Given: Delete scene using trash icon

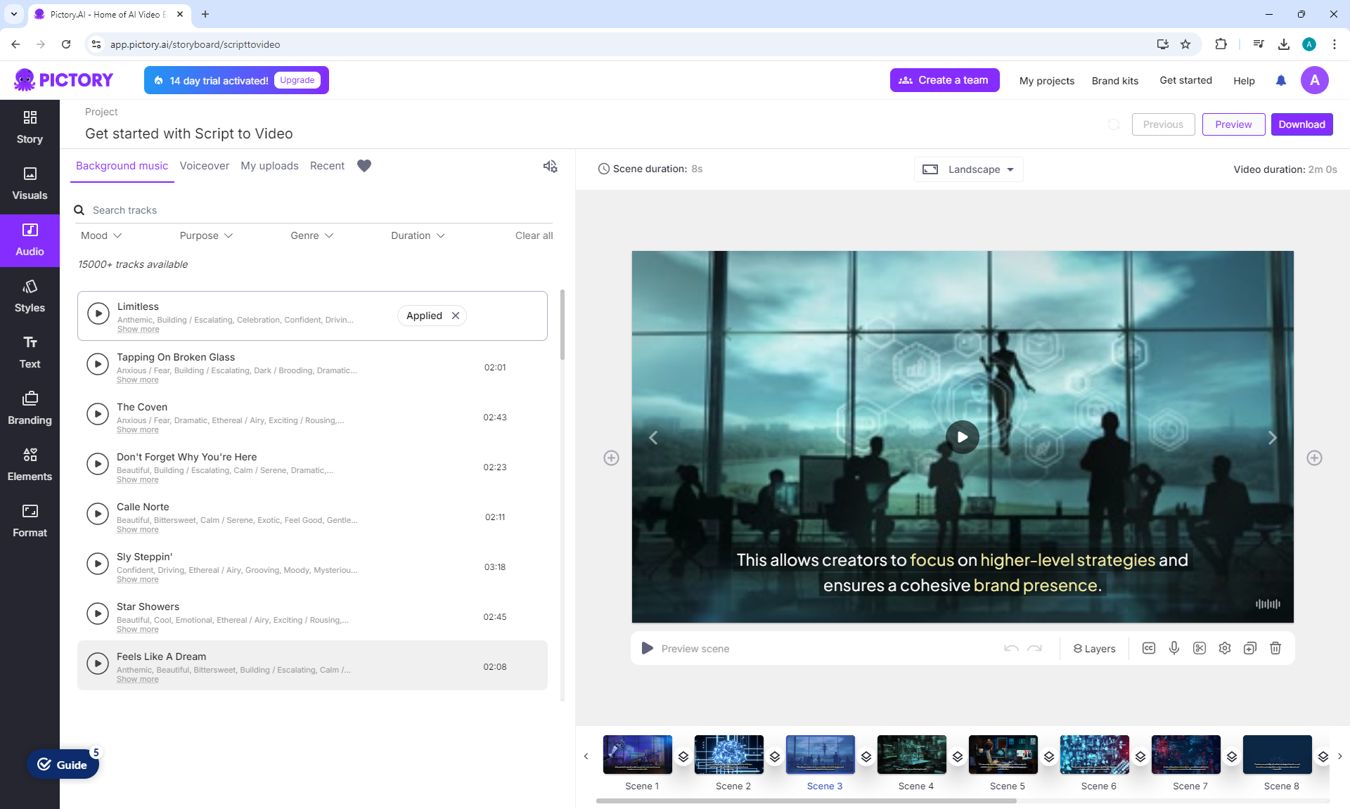Looking at the screenshot, I should point(1275,648).
